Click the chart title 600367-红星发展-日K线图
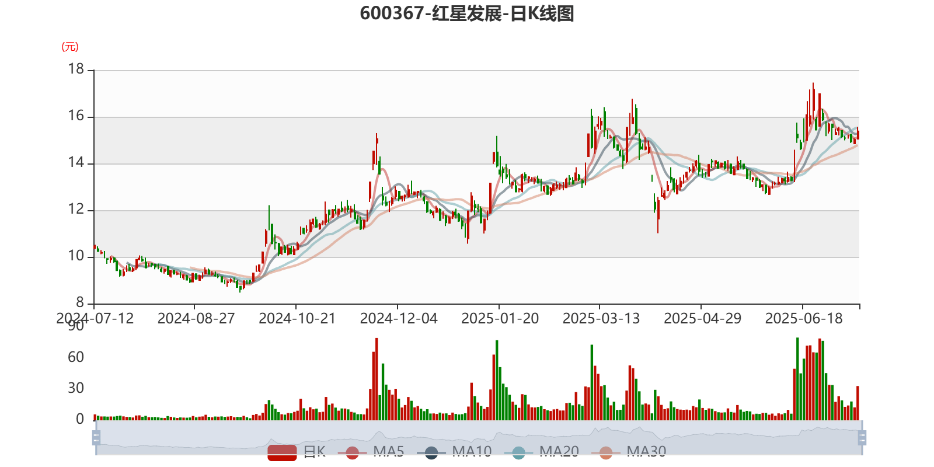934x467 pixels. click(x=467, y=13)
